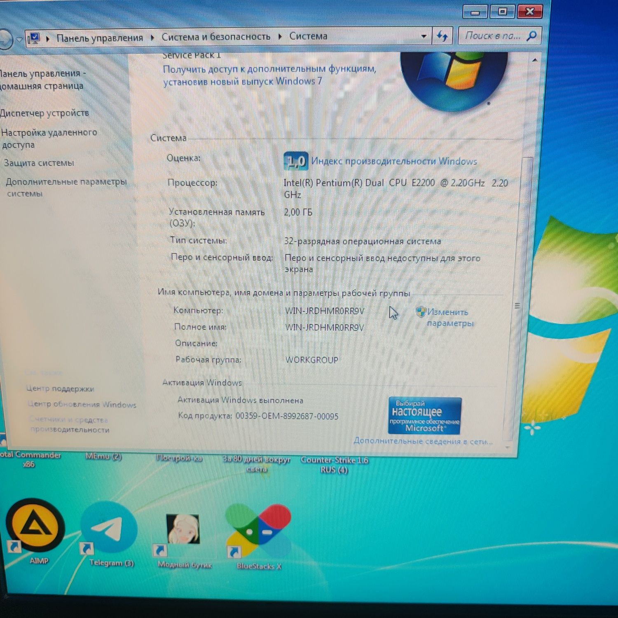Click product code 00359-OEM-8992687-00095
The width and height of the screenshot is (618, 618).
point(287,416)
